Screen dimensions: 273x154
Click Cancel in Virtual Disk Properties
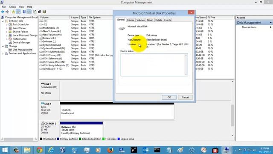(x=185, y=98)
